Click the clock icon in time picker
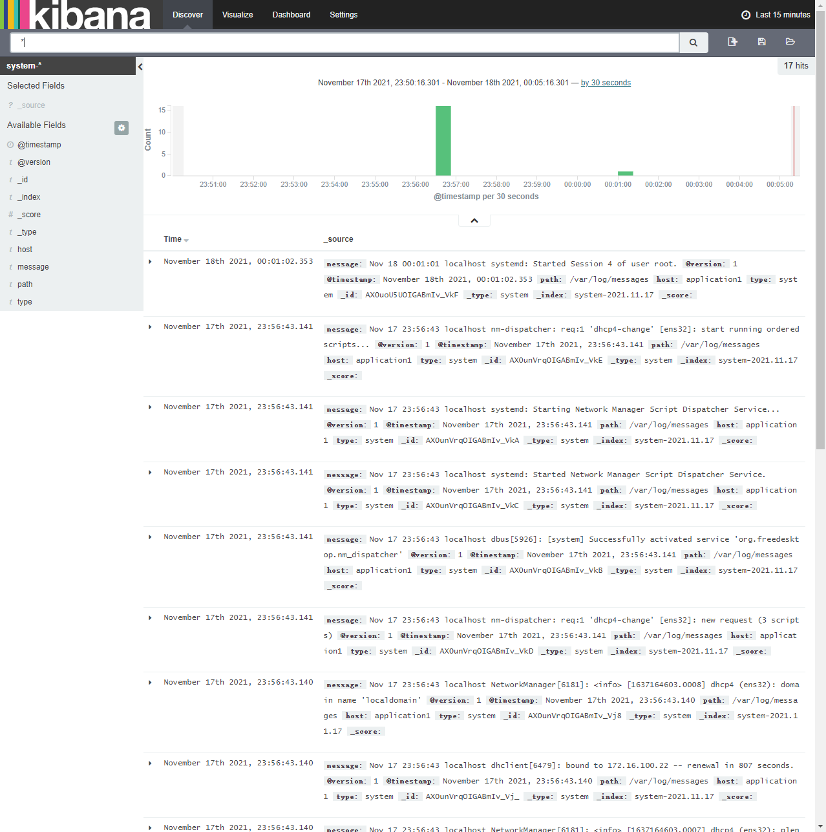Screen dimensions: 826x832 point(746,15)
